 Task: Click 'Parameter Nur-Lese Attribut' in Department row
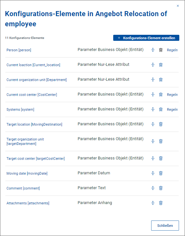coord(103,79)
